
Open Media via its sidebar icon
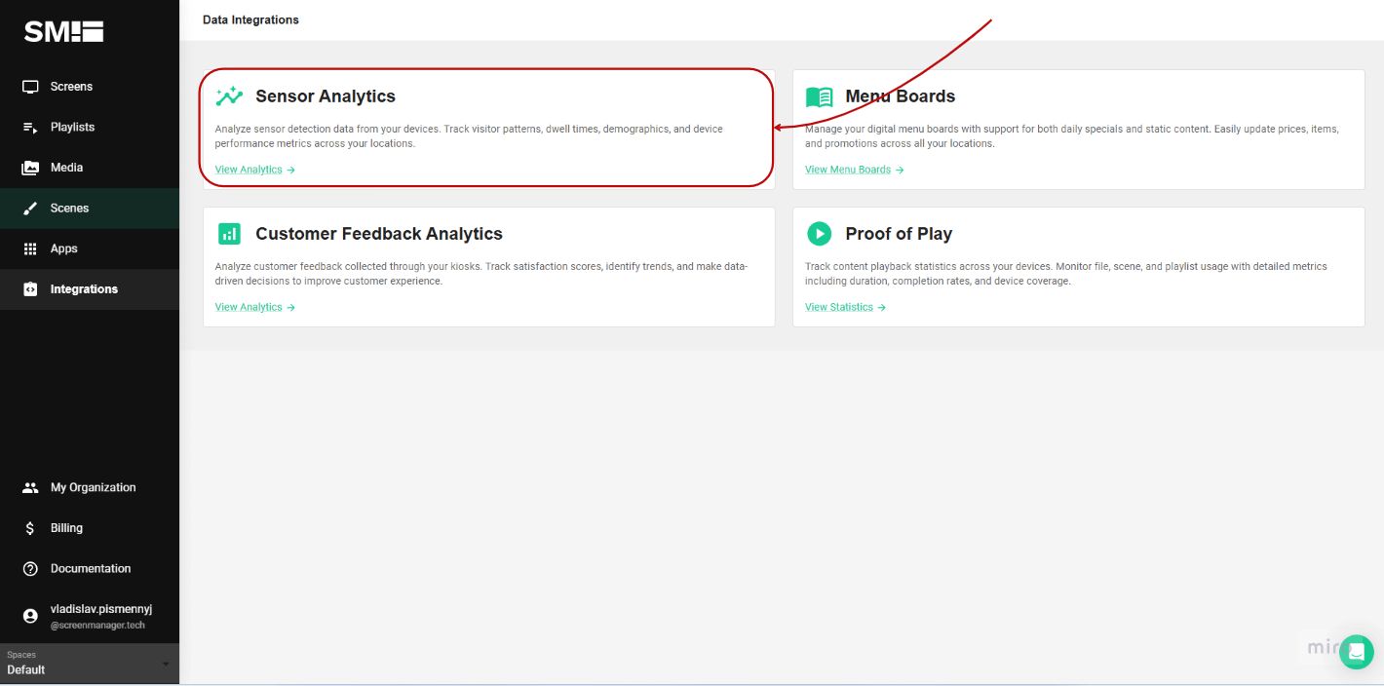(30, 167)
